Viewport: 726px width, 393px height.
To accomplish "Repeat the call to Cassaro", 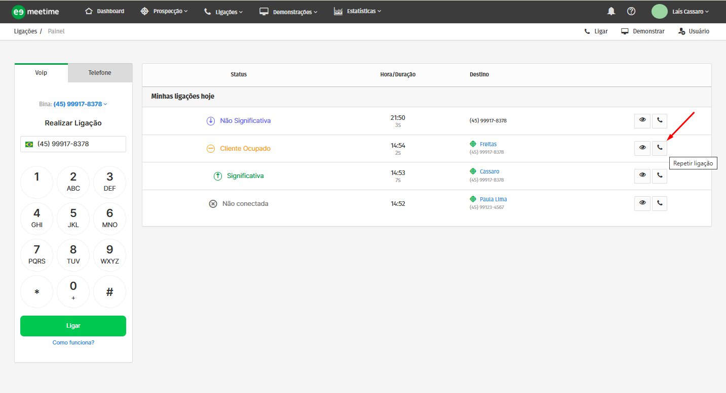I will click(659, 176).
